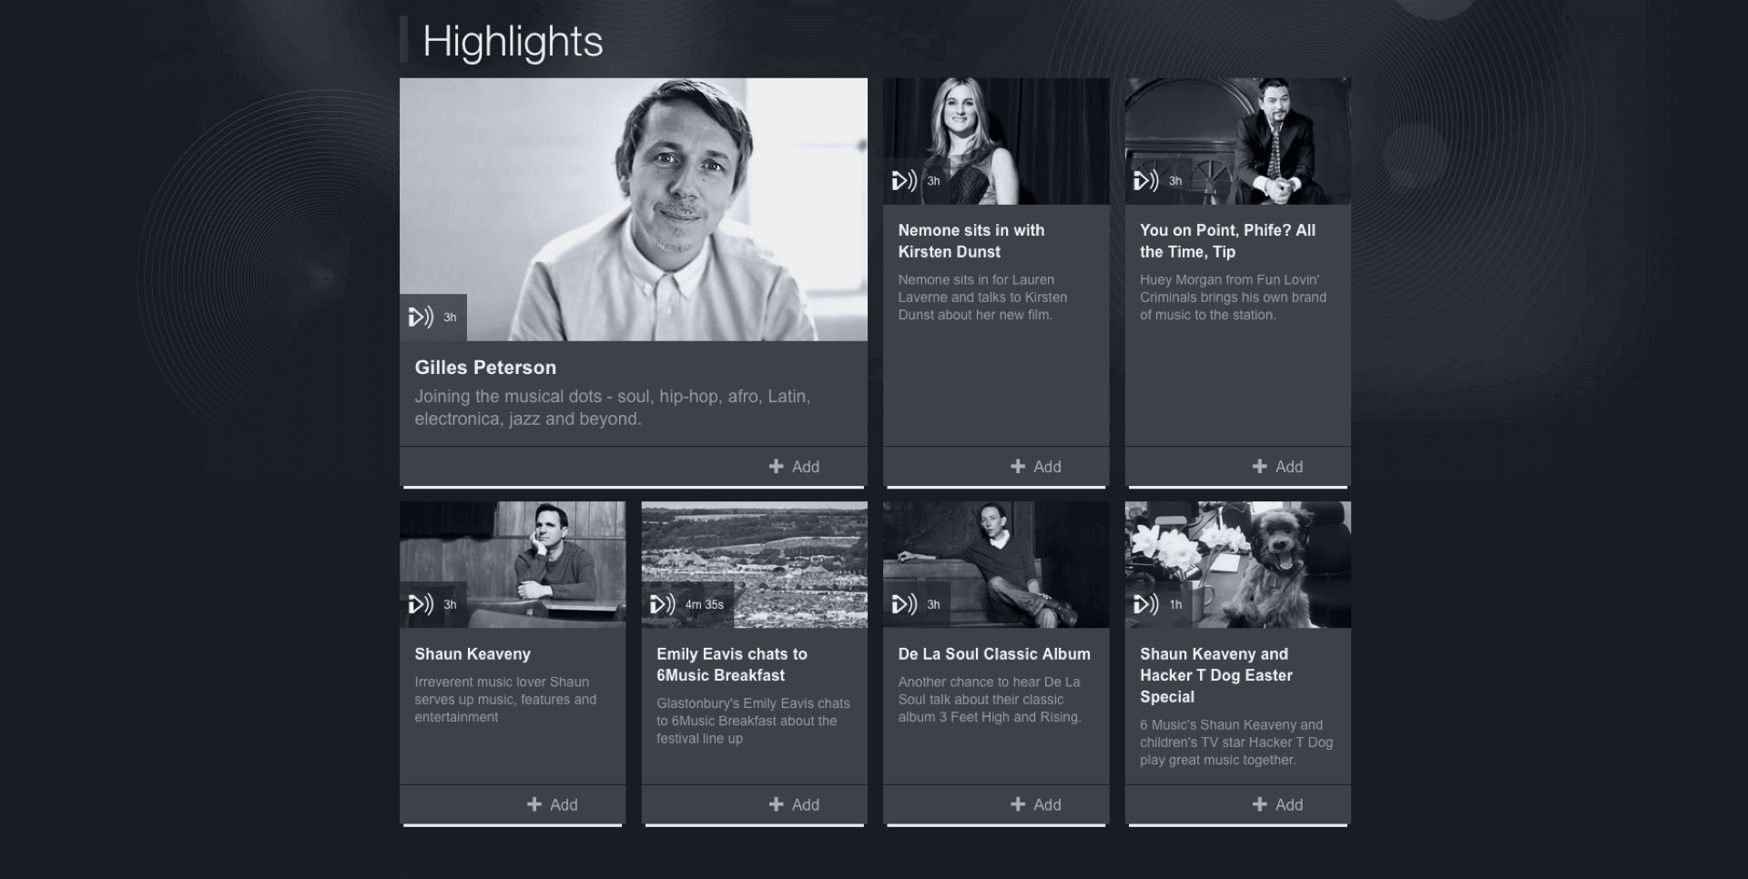The width and height of the screenshot is (1748, 879).
Task: Click 'Nemone sits in for Lauren Laverne' description
Action: [x=982, y=298]
